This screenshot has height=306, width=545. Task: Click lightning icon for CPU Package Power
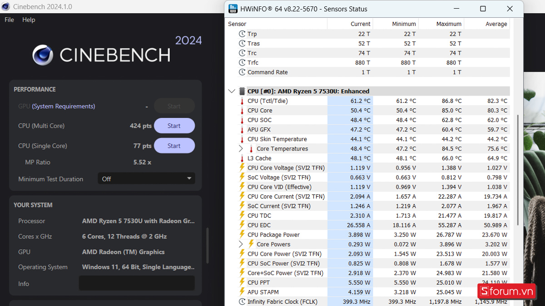(x=242, y=234)
